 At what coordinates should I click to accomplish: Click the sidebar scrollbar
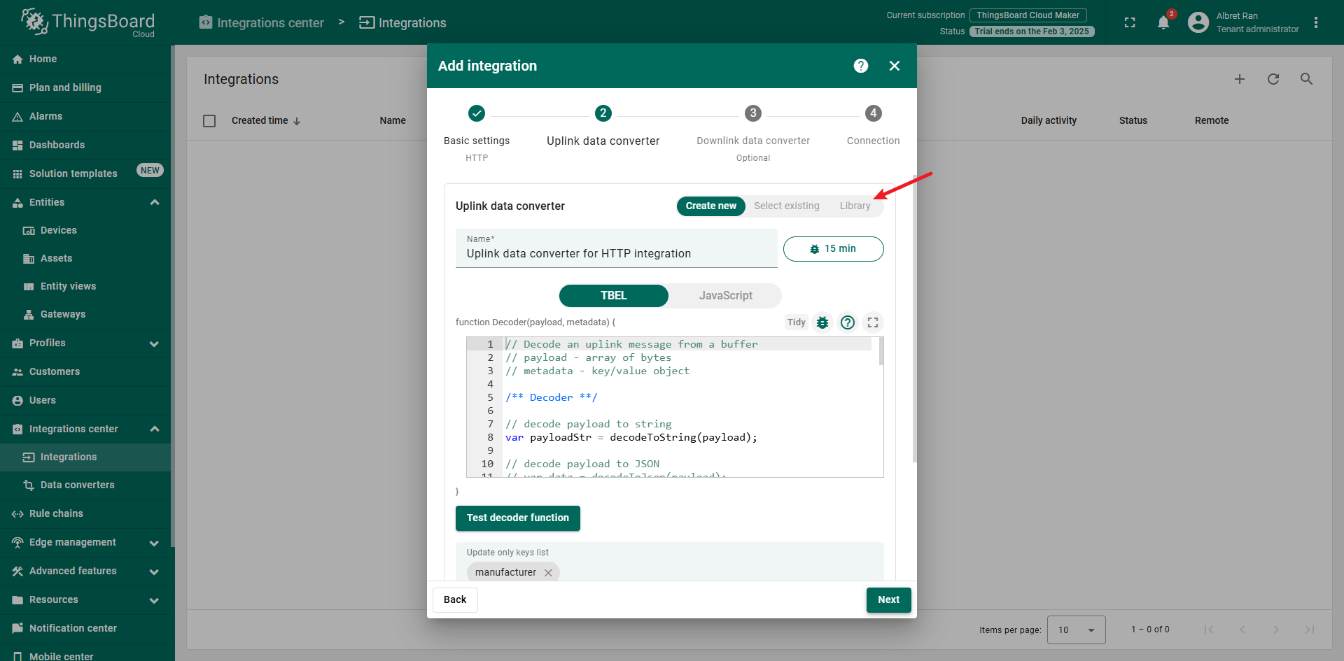(172, 296)
